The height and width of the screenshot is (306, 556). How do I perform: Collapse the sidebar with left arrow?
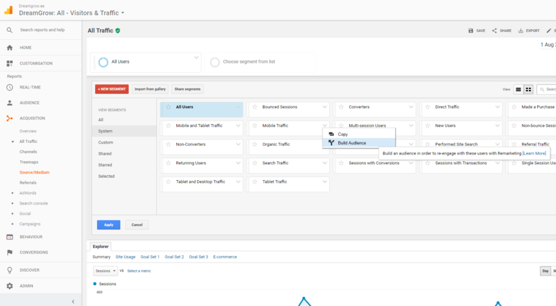(73, 302)
